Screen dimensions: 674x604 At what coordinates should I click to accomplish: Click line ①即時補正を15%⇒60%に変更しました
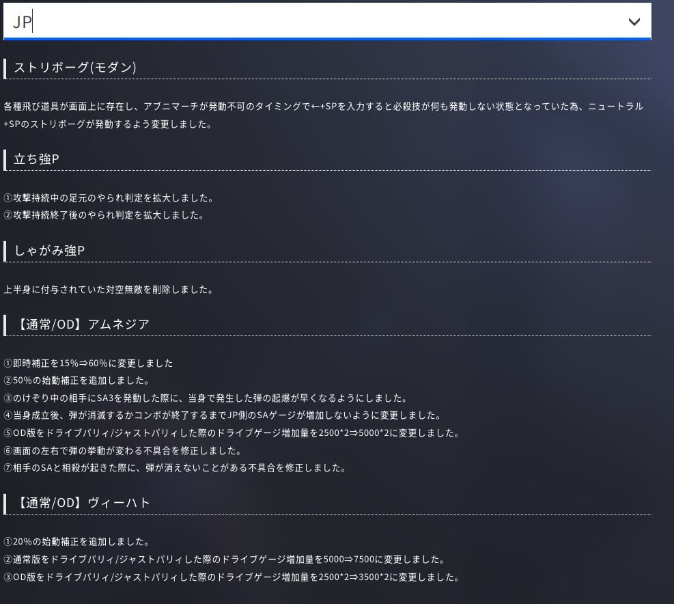click(x=88, y=363)
